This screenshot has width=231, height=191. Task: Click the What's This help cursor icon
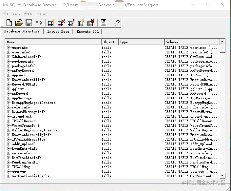(116, 23)
